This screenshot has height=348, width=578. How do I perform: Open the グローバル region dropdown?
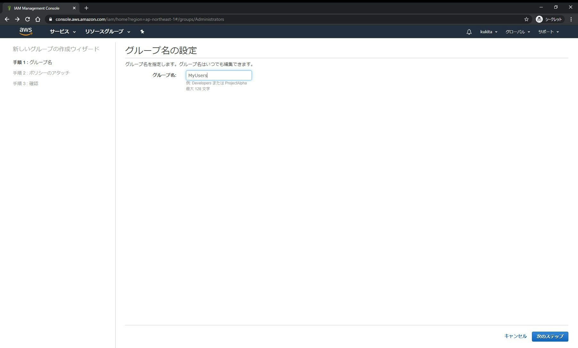click(x=518, y=32)
